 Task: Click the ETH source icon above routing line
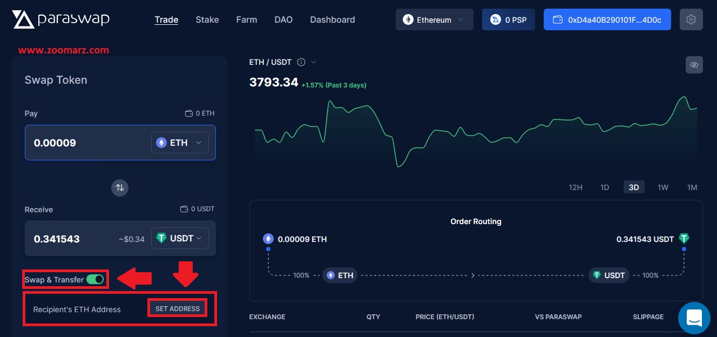(x=268, y=239)
